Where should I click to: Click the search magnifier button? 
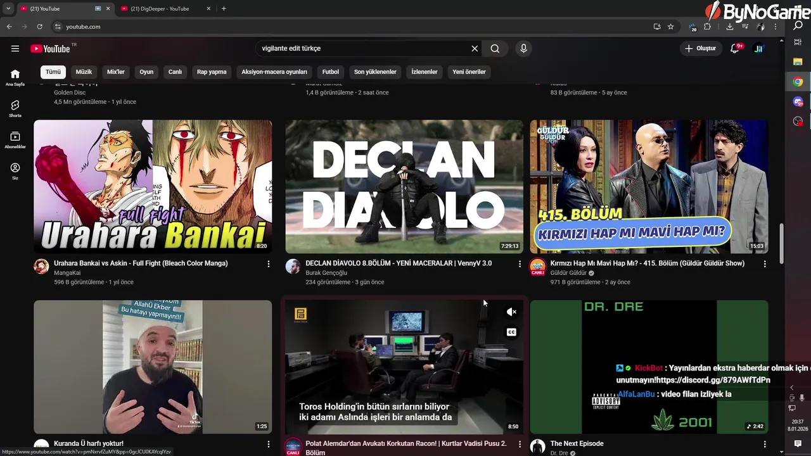tap(495, 49)
